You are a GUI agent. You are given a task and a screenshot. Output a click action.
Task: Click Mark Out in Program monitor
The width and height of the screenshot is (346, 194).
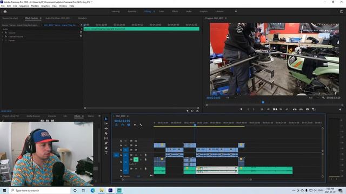click(254, 109)
